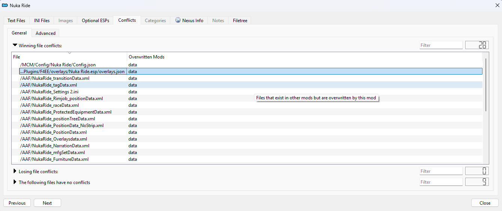Click the Previous button

tap(17, 203)
